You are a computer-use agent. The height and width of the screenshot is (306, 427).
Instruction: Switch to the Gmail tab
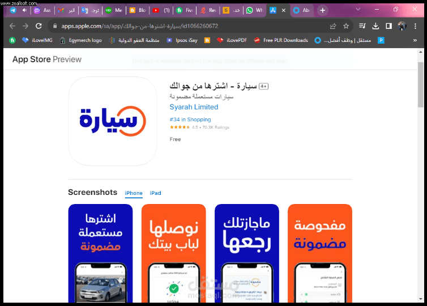(x=66, y=10)
